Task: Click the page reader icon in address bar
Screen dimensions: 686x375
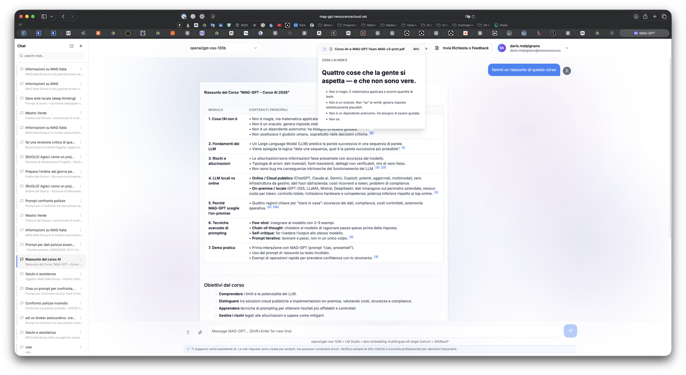Action: point(213,16)
